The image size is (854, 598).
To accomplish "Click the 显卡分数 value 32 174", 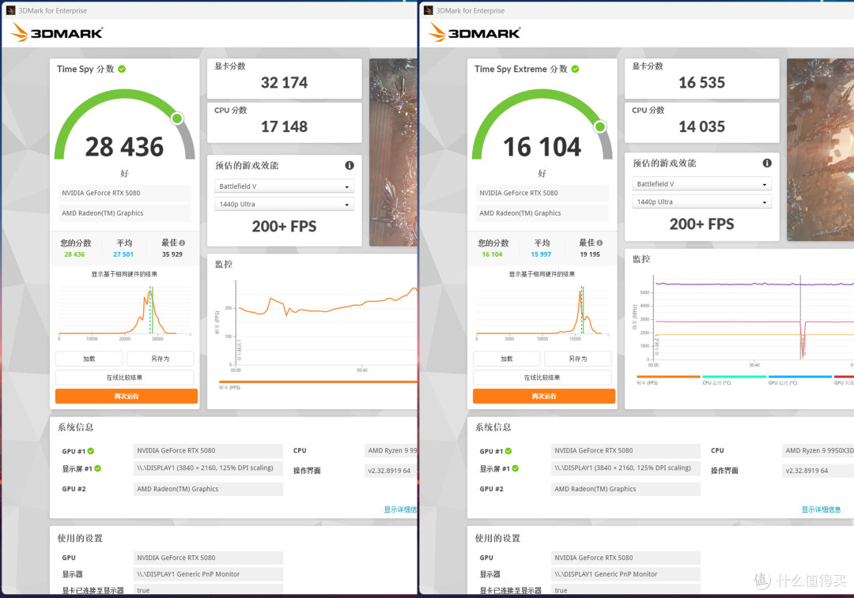I will [285, 83].
